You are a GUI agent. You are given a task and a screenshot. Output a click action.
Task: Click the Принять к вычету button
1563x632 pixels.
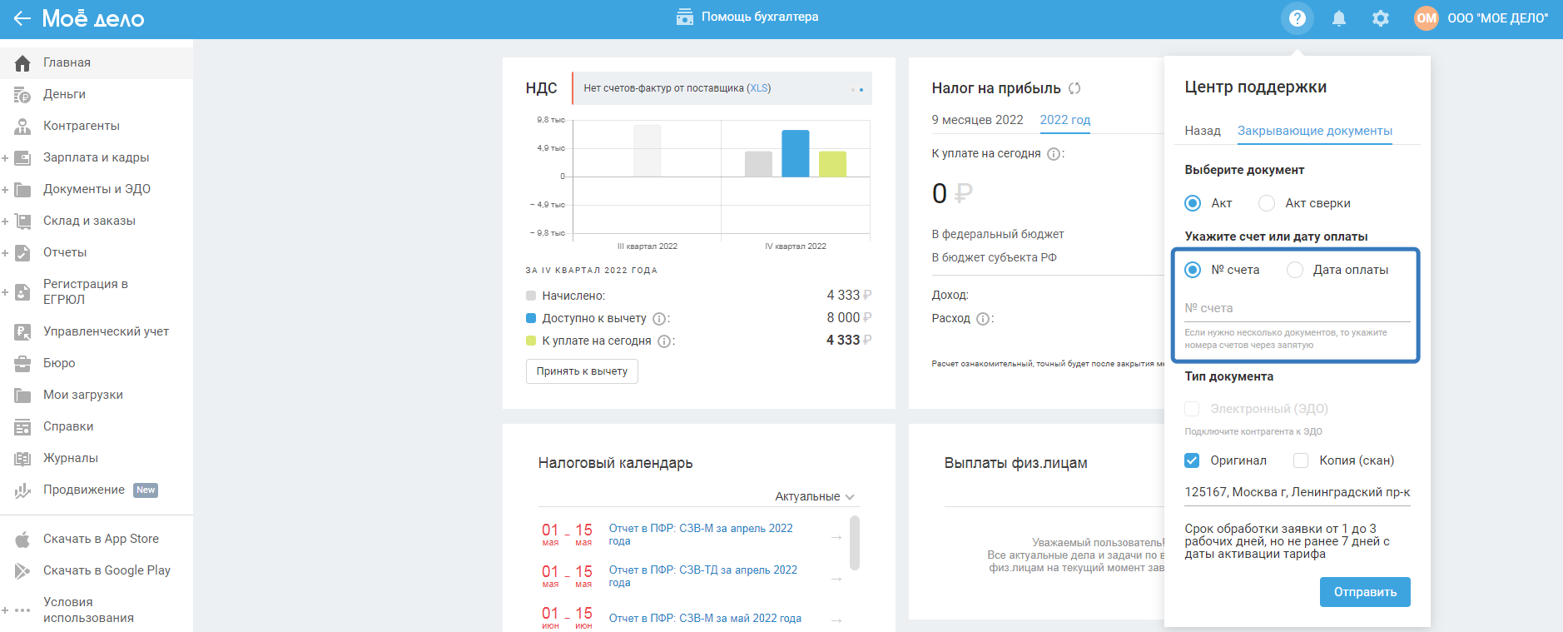[x=582, y=371]
